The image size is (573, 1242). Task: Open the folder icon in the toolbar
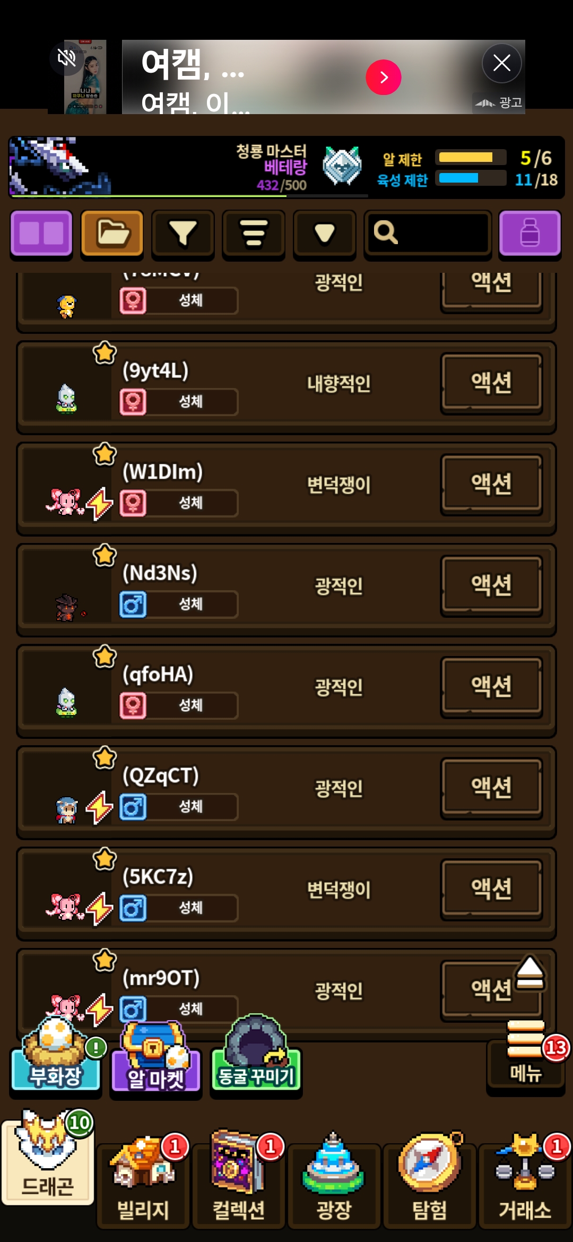coord(112,234)
